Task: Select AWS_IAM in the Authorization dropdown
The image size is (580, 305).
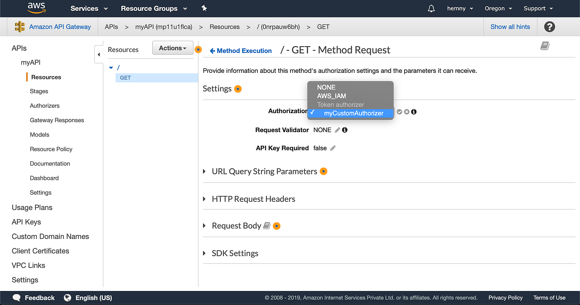Action: pos(333,96)
